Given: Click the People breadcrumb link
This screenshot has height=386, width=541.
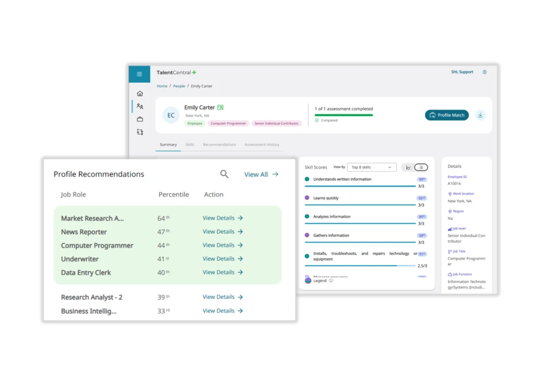Looking at the screenshot, I should [x=179, y=86].
